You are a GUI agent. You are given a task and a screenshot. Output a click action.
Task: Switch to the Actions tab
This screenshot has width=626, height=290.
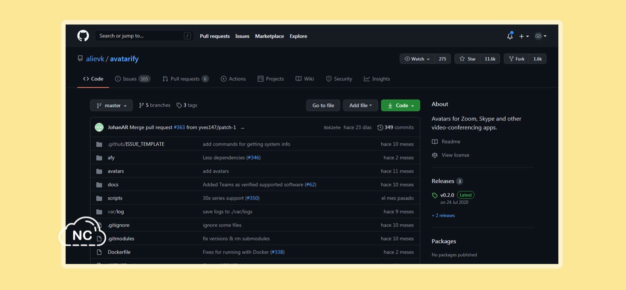tap(233, 79)
